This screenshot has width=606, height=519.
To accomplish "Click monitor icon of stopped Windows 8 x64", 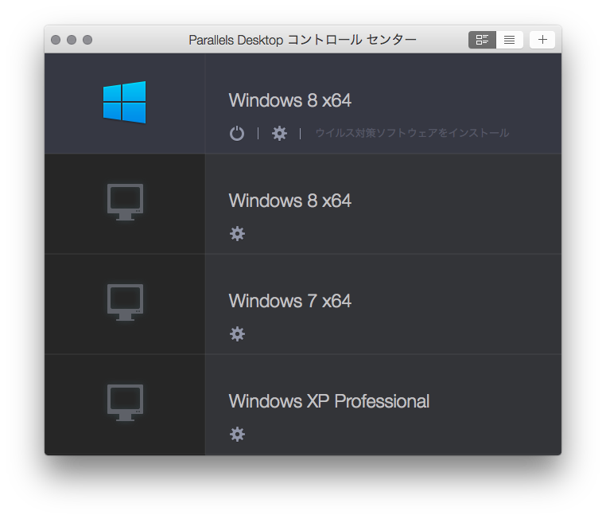I will point(125,202).
